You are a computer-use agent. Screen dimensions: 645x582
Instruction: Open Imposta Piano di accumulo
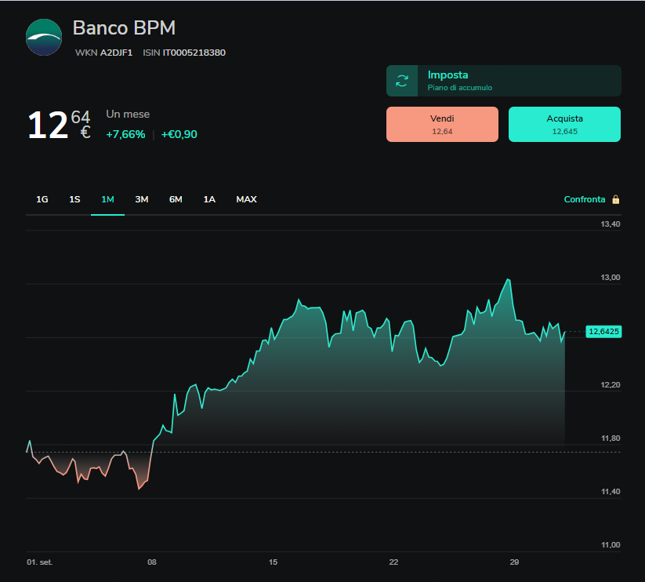503,81
